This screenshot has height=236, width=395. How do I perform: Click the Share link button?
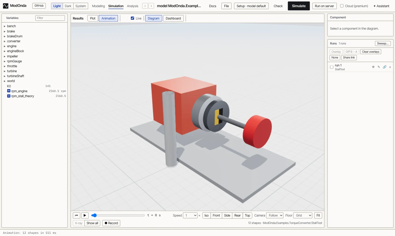point(349,58)
